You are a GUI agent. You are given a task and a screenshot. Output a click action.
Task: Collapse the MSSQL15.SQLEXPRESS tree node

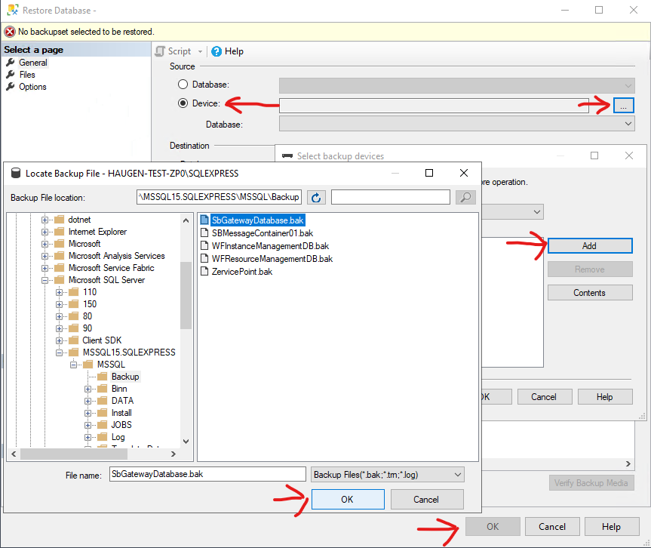tap(59, 352)
